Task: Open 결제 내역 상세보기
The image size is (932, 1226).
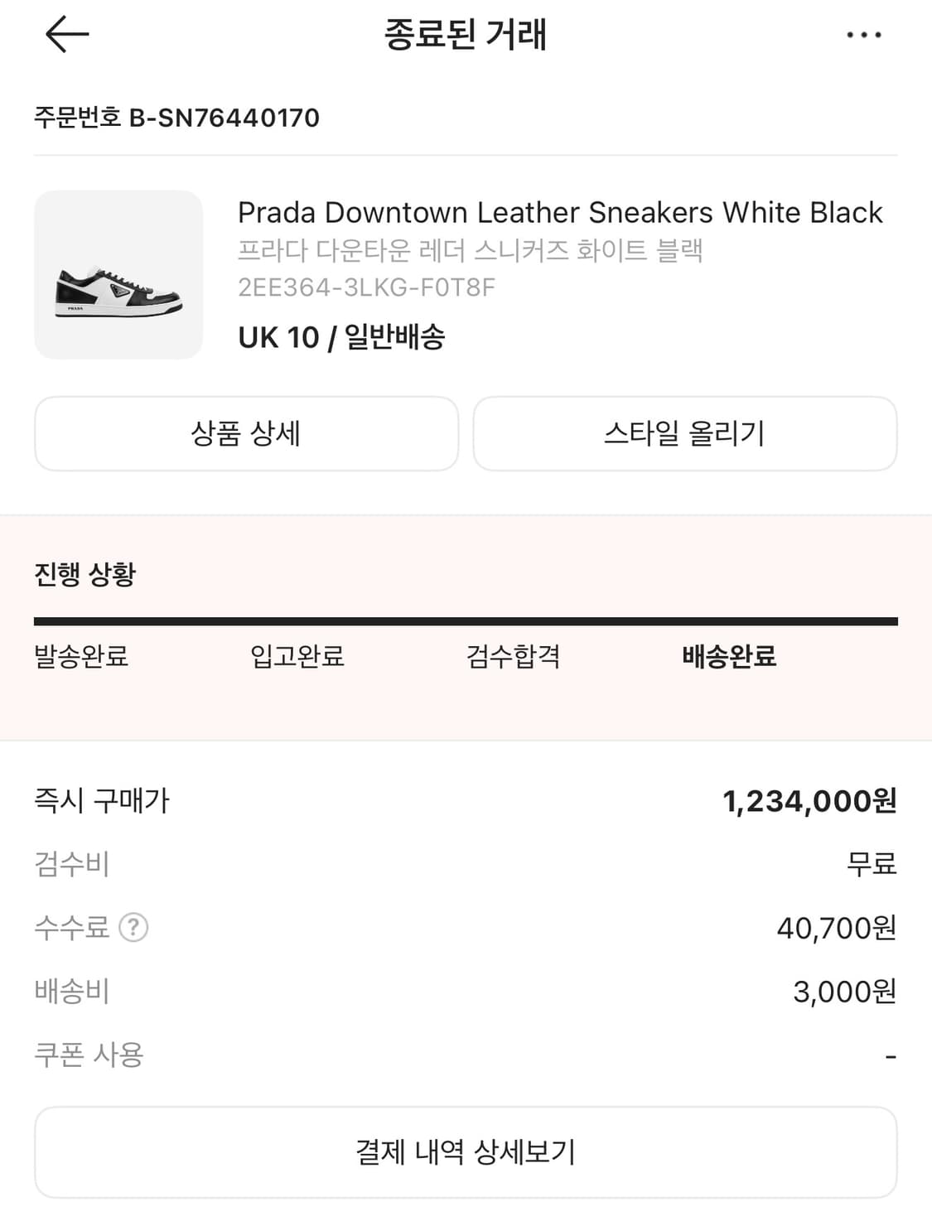Action: [466, 1151]
